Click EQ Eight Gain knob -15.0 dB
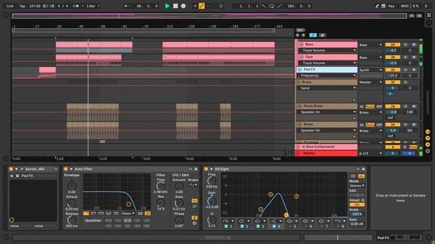435x244 pixels. click(211, 201)
